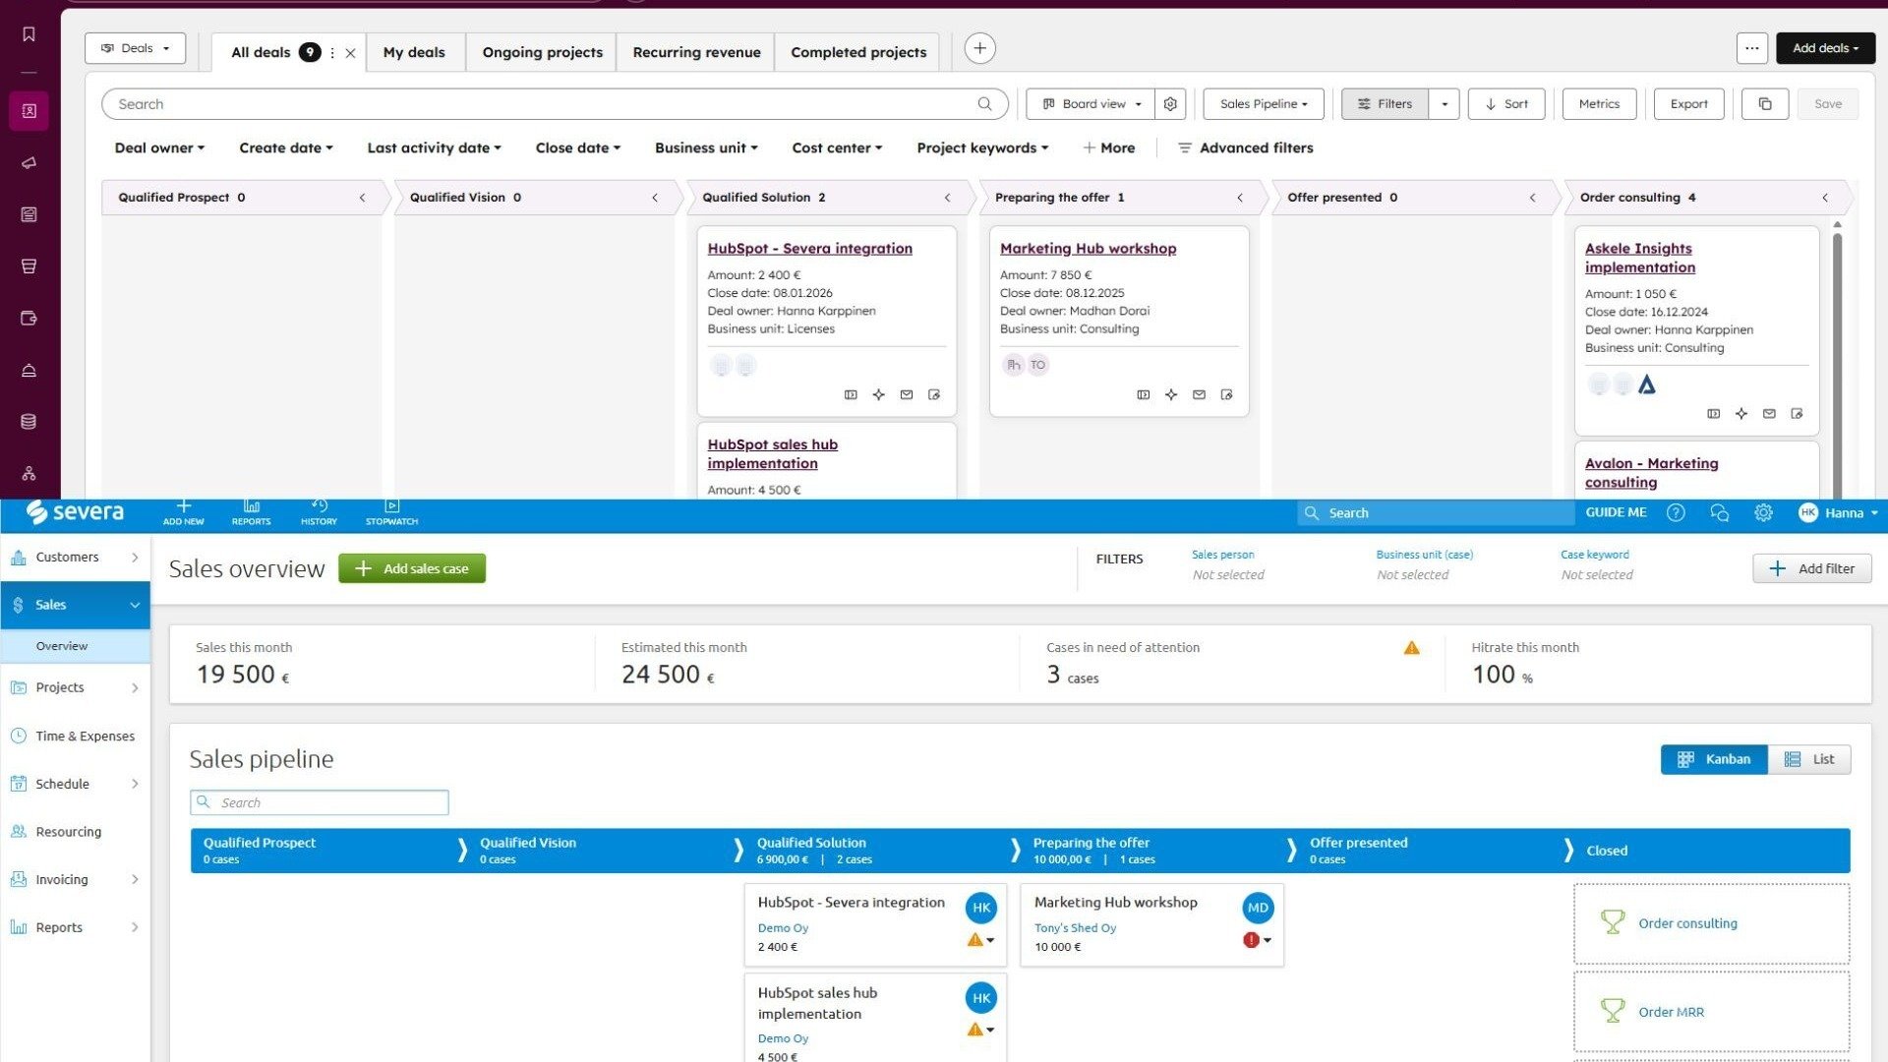Click the Add New plus icon in Severa
The width and height of the screenshot is (1888, 1062).
[183, 512]
